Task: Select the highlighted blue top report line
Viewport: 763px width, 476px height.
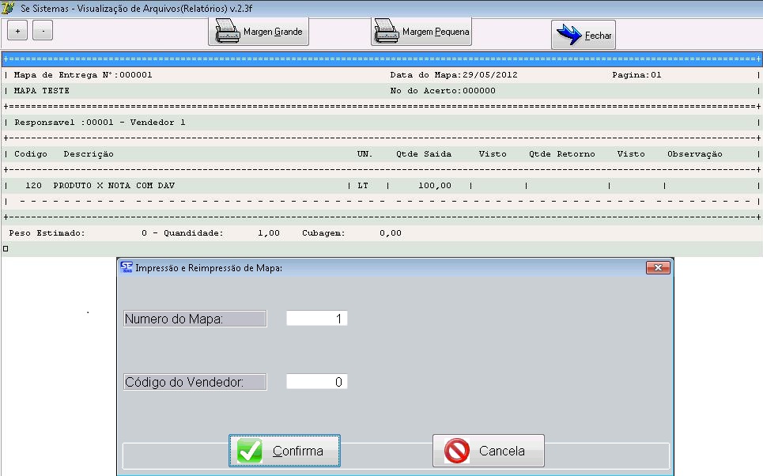Action: point(381,59)
